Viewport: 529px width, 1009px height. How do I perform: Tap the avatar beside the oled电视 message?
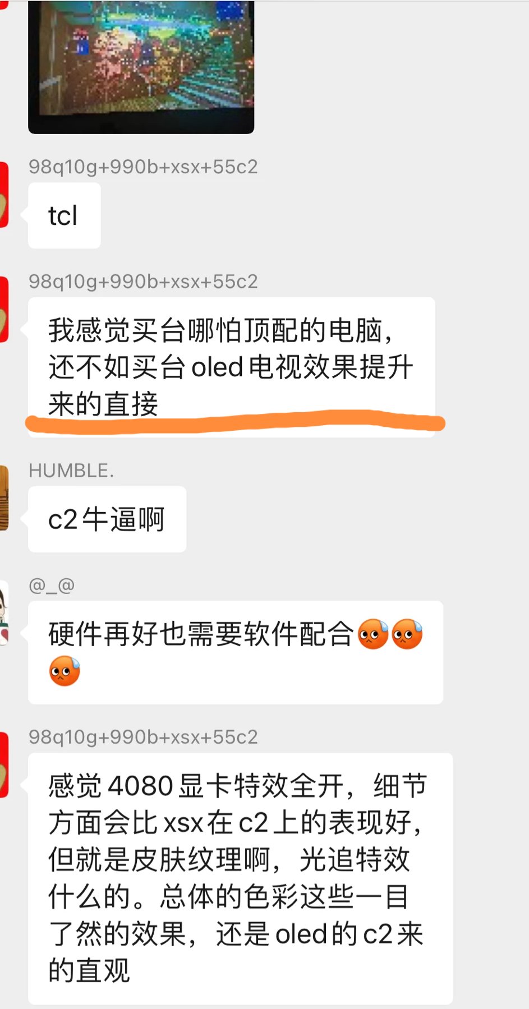click(4, 309)
